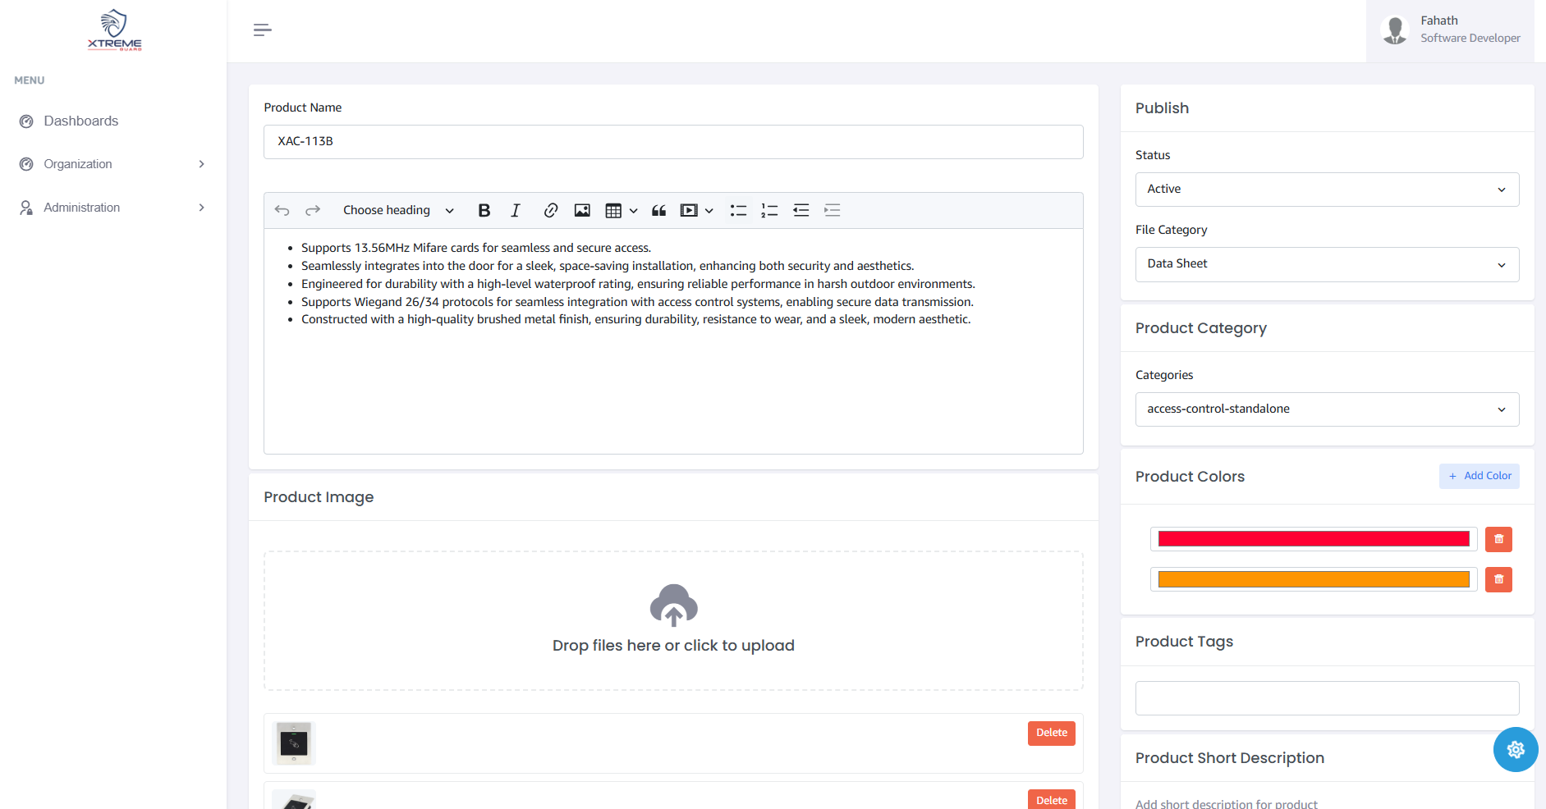Open the Categories access-control-standalone dropdown

point(1327,409)
